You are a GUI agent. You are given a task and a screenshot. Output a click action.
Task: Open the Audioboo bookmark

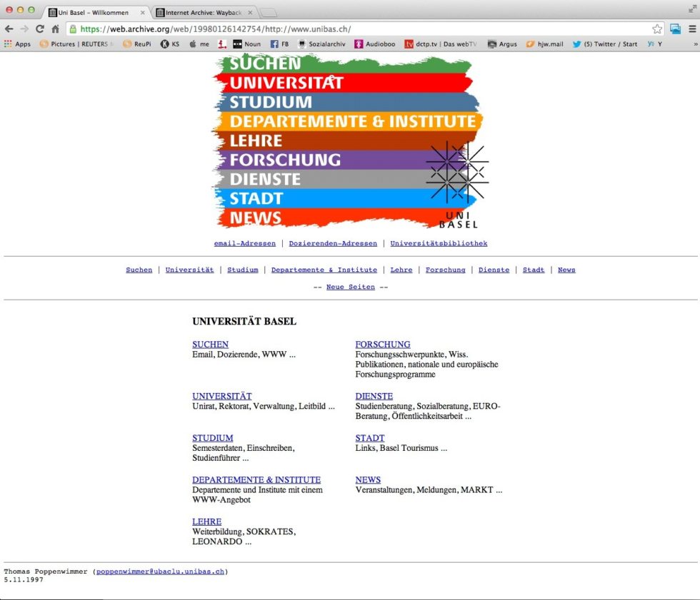(x=375, y=44)
